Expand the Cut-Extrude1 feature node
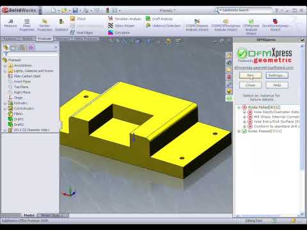Viewport: 307px width, 230px height. [x=5, y=109]
